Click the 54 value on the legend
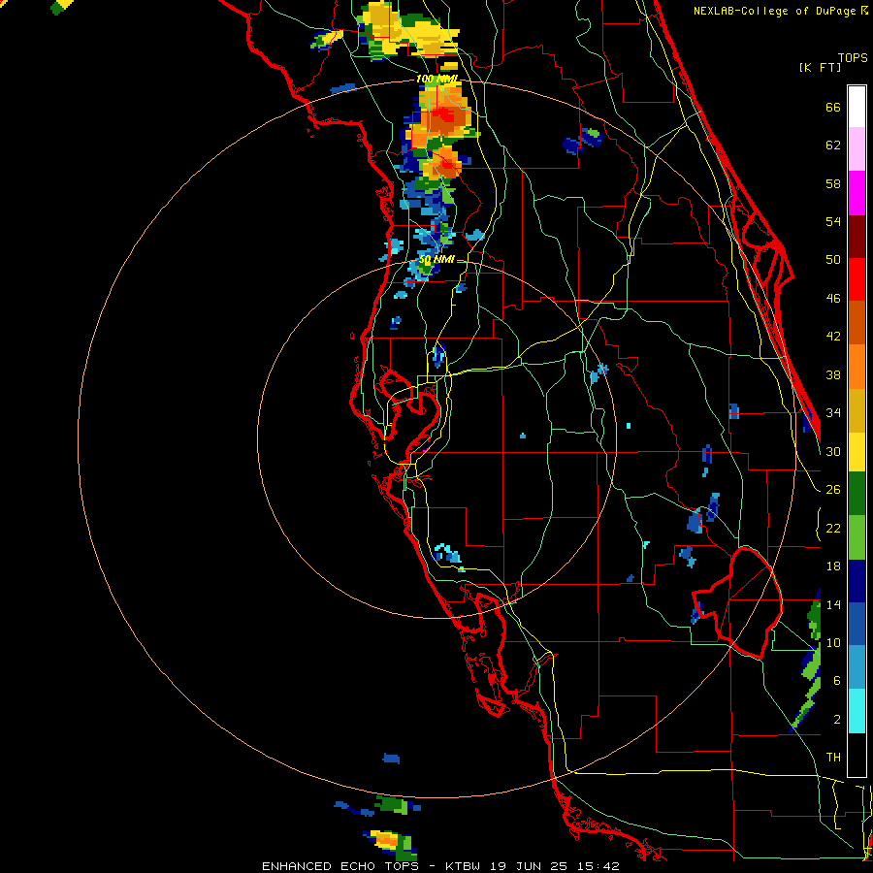This screenshot has height=873, width=873. 833,221
